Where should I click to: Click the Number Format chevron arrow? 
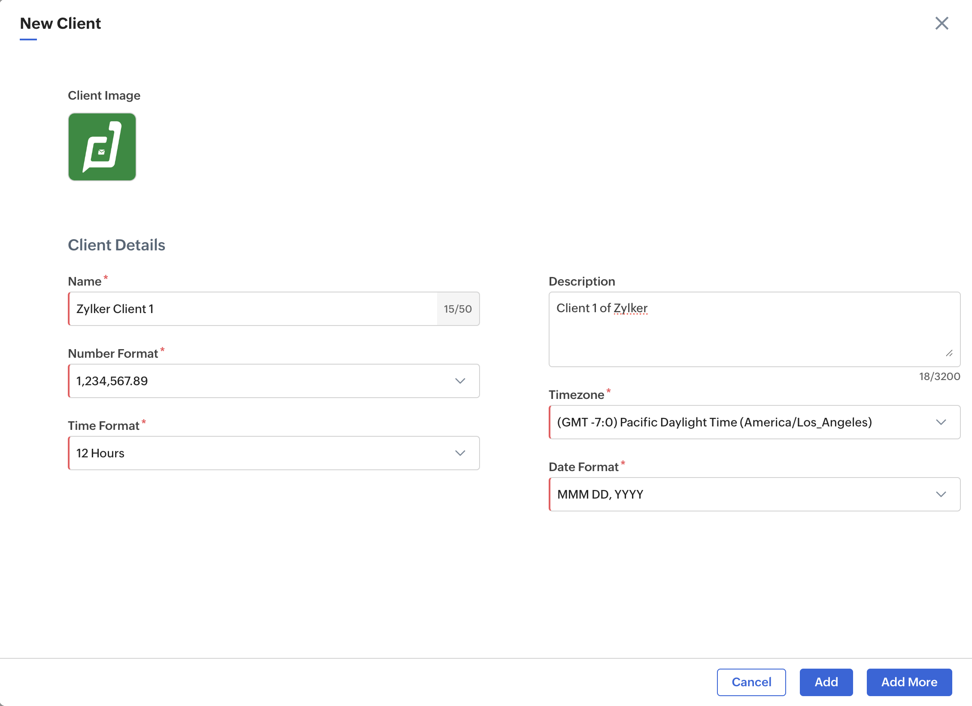click(x=460, y=381)
